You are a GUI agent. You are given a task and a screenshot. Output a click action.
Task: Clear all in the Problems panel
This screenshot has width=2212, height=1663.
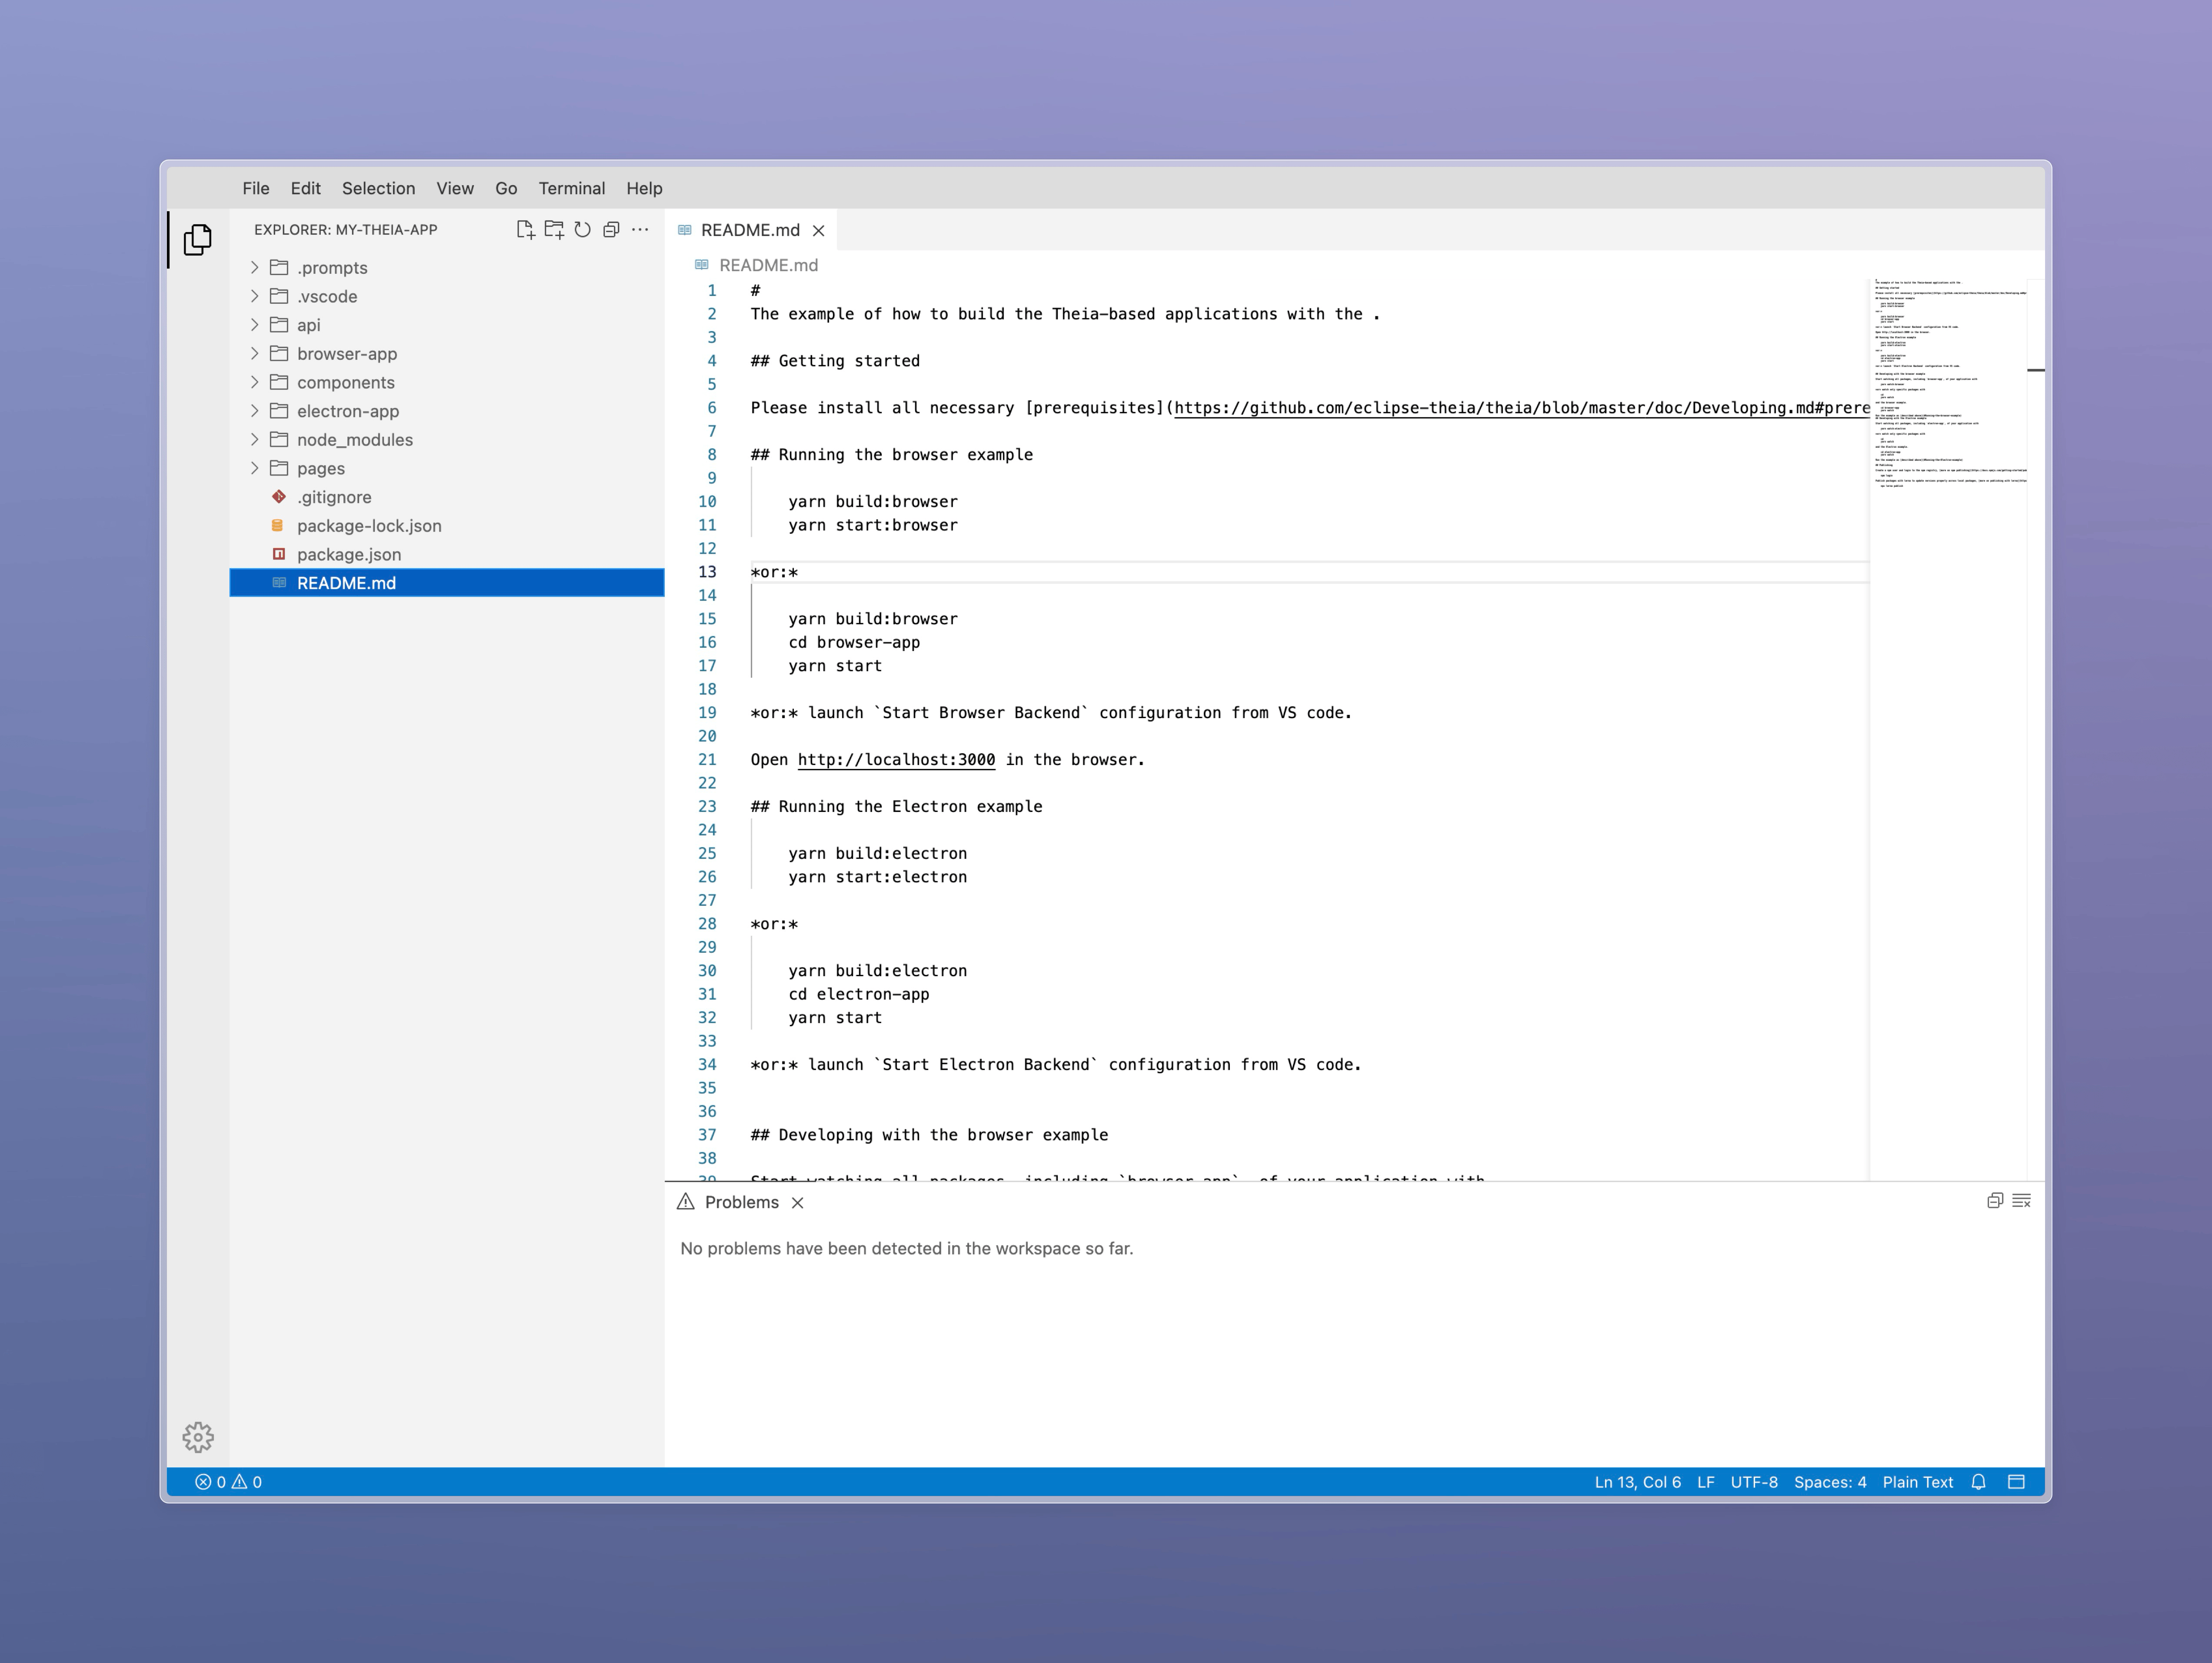2021,1201
